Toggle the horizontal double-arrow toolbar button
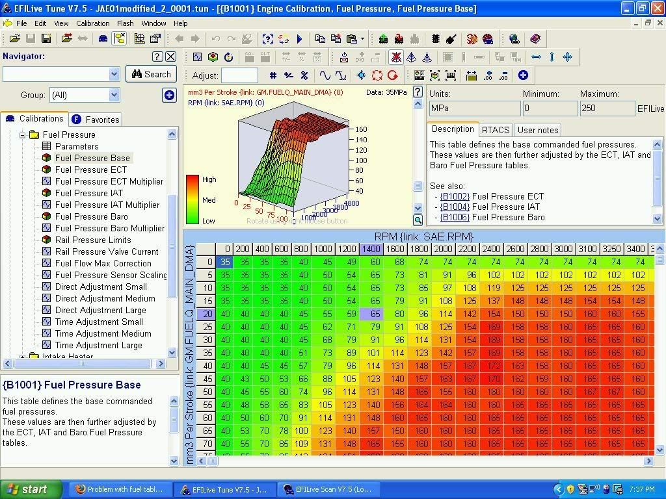Screen dimensions: 666x499 [537, 57]
